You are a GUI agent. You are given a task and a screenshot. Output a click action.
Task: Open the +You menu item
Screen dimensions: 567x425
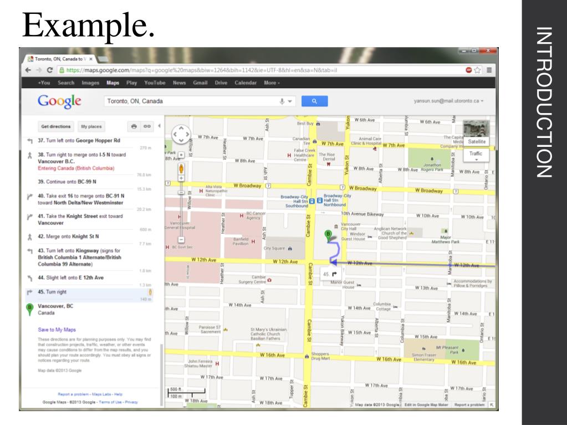point(44,83)
